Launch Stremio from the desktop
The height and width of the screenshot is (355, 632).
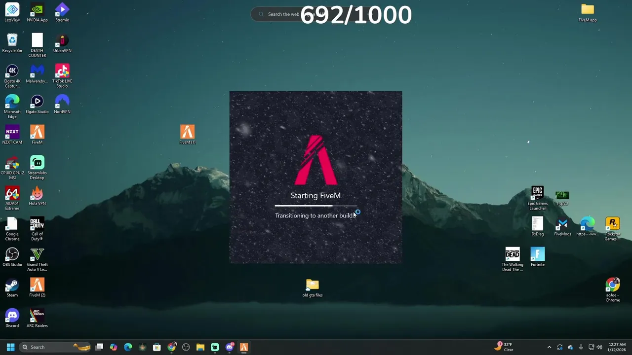(62, 13)
